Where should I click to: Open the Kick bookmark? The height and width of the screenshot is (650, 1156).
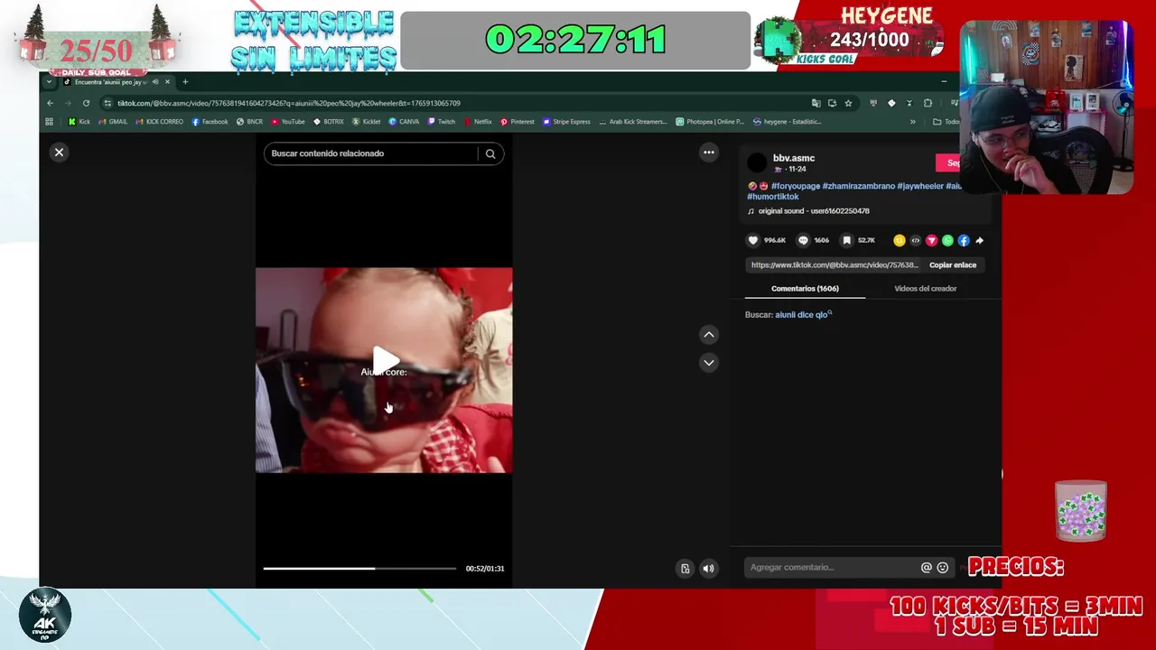(79, 122)
